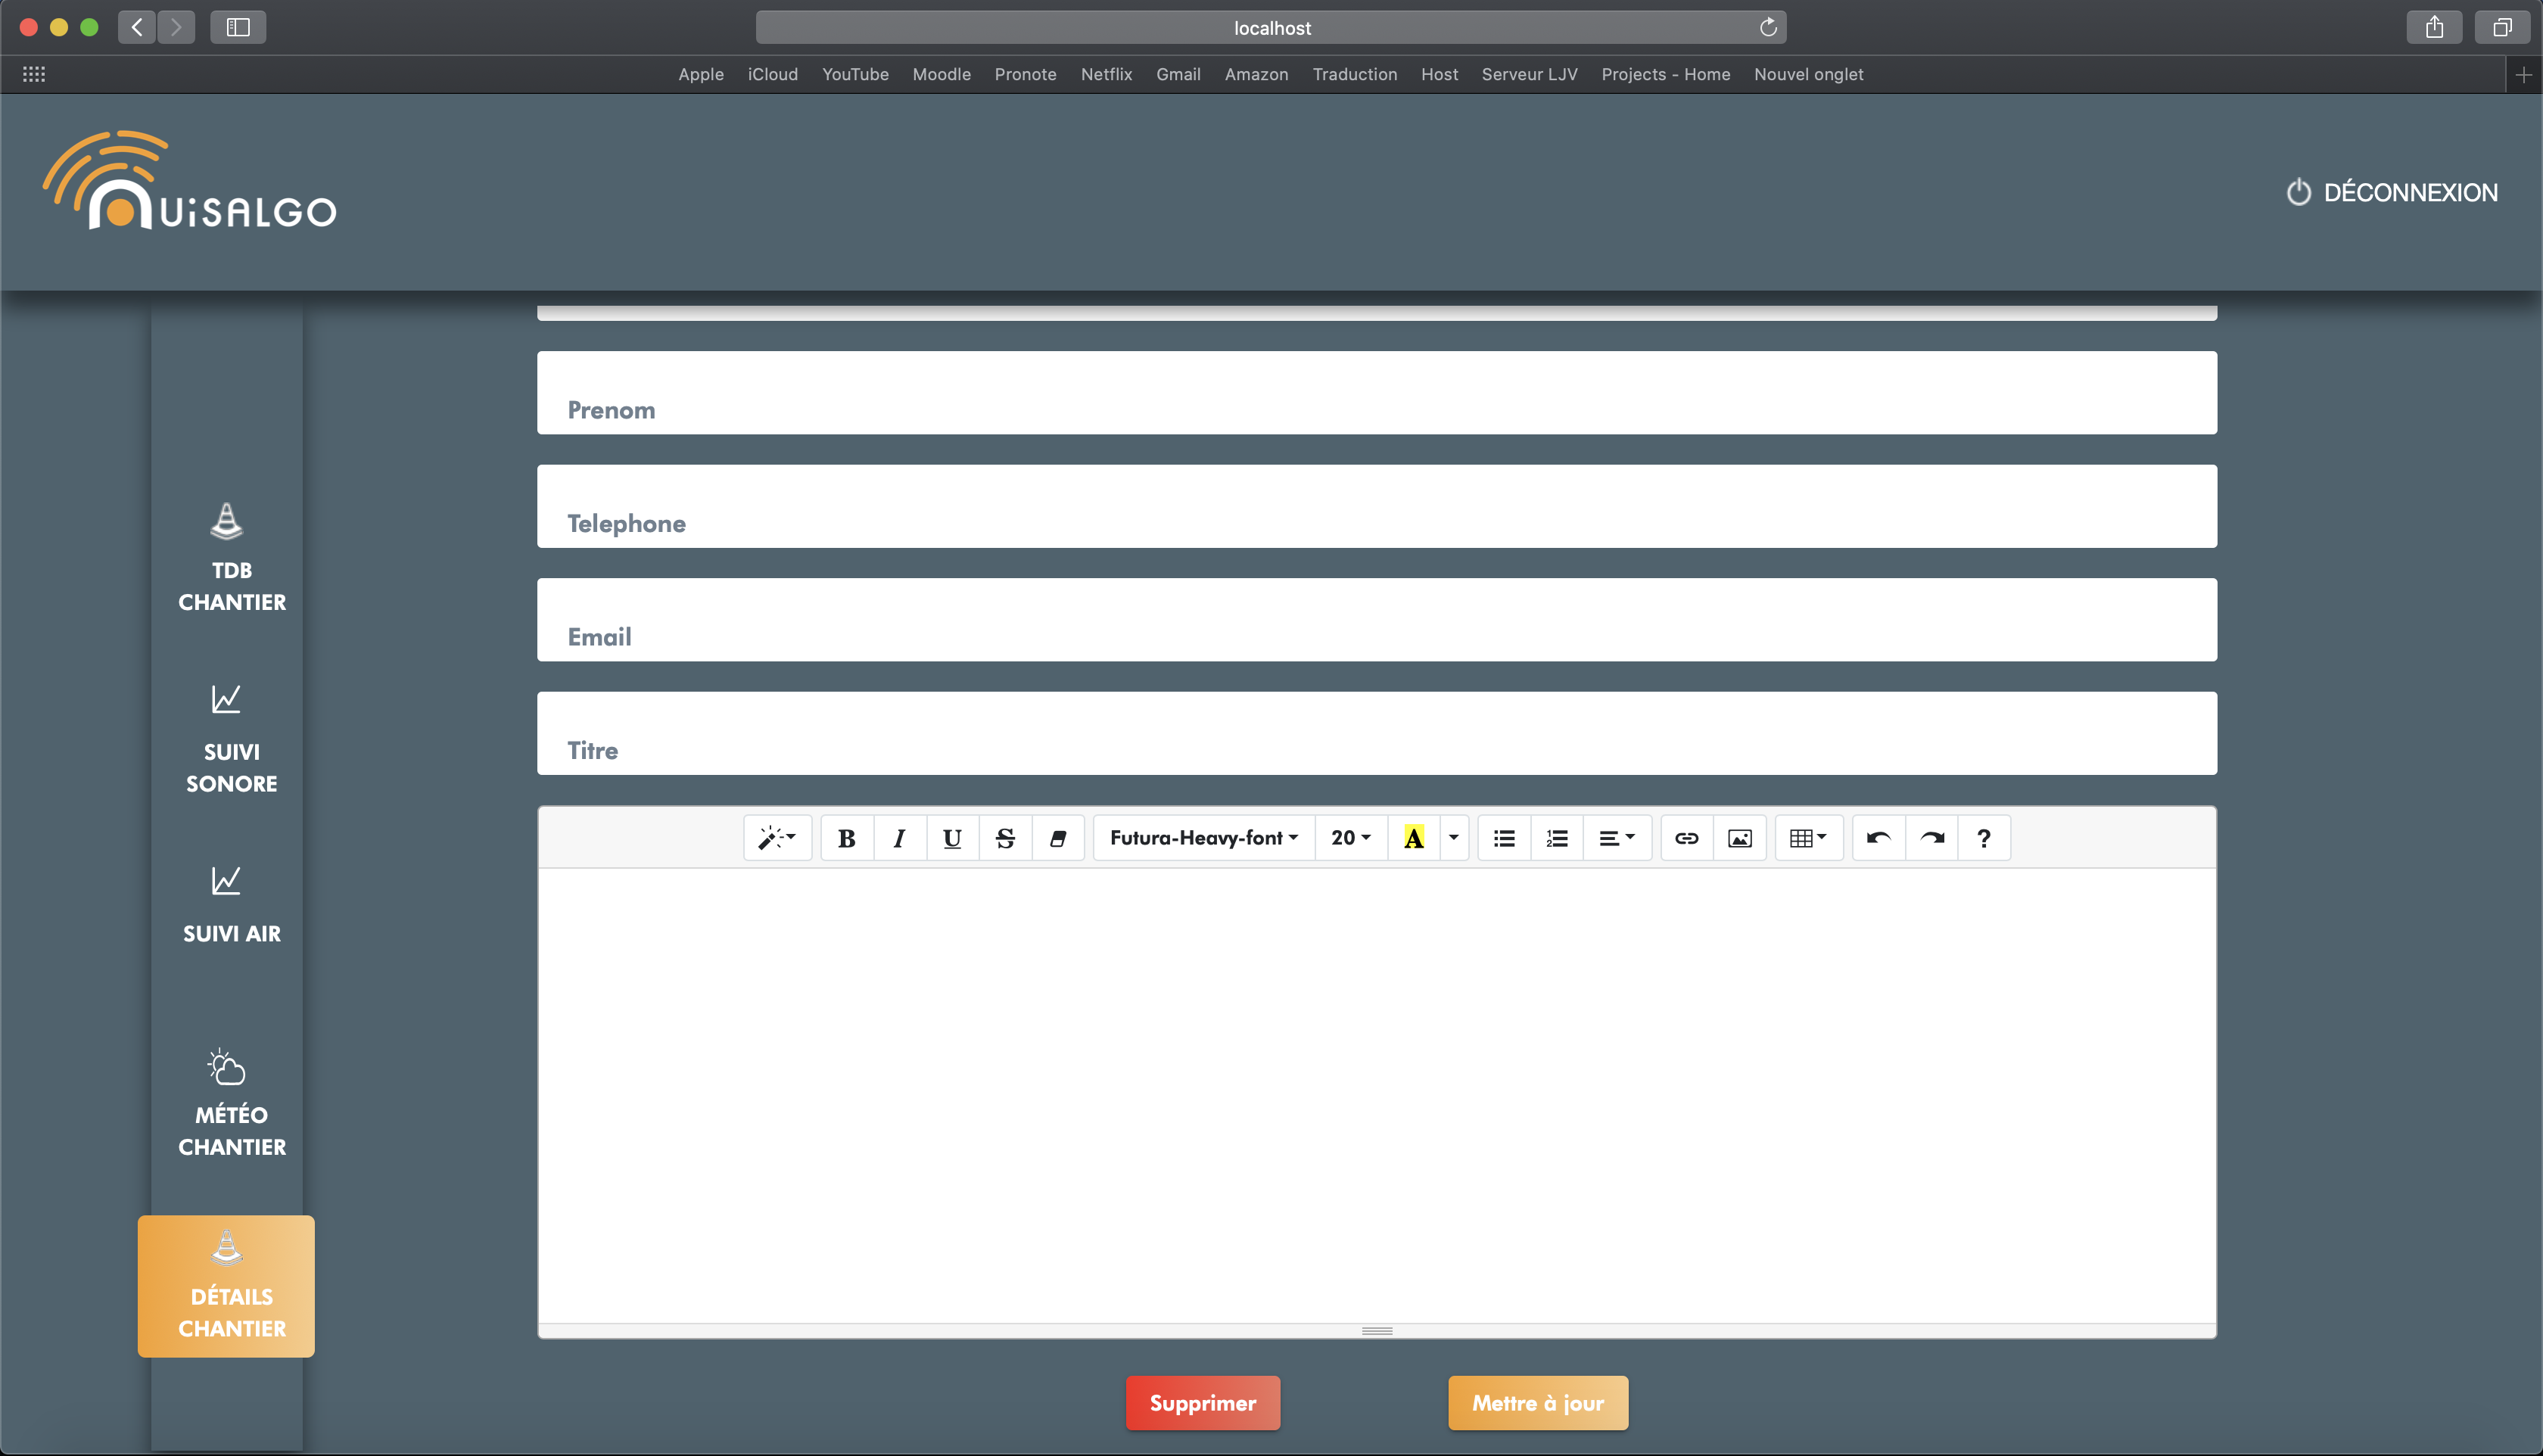This screenshot has height=1456, width=2543.
Task: Open Météo Chantier in the sidebar
Action: [231, 1103]
